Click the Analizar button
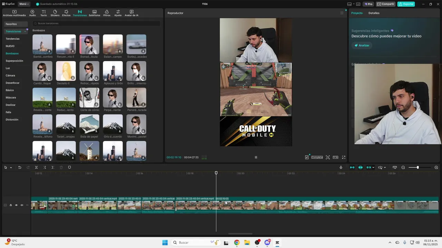Screen dimensions: 442x248 point(362,45)
